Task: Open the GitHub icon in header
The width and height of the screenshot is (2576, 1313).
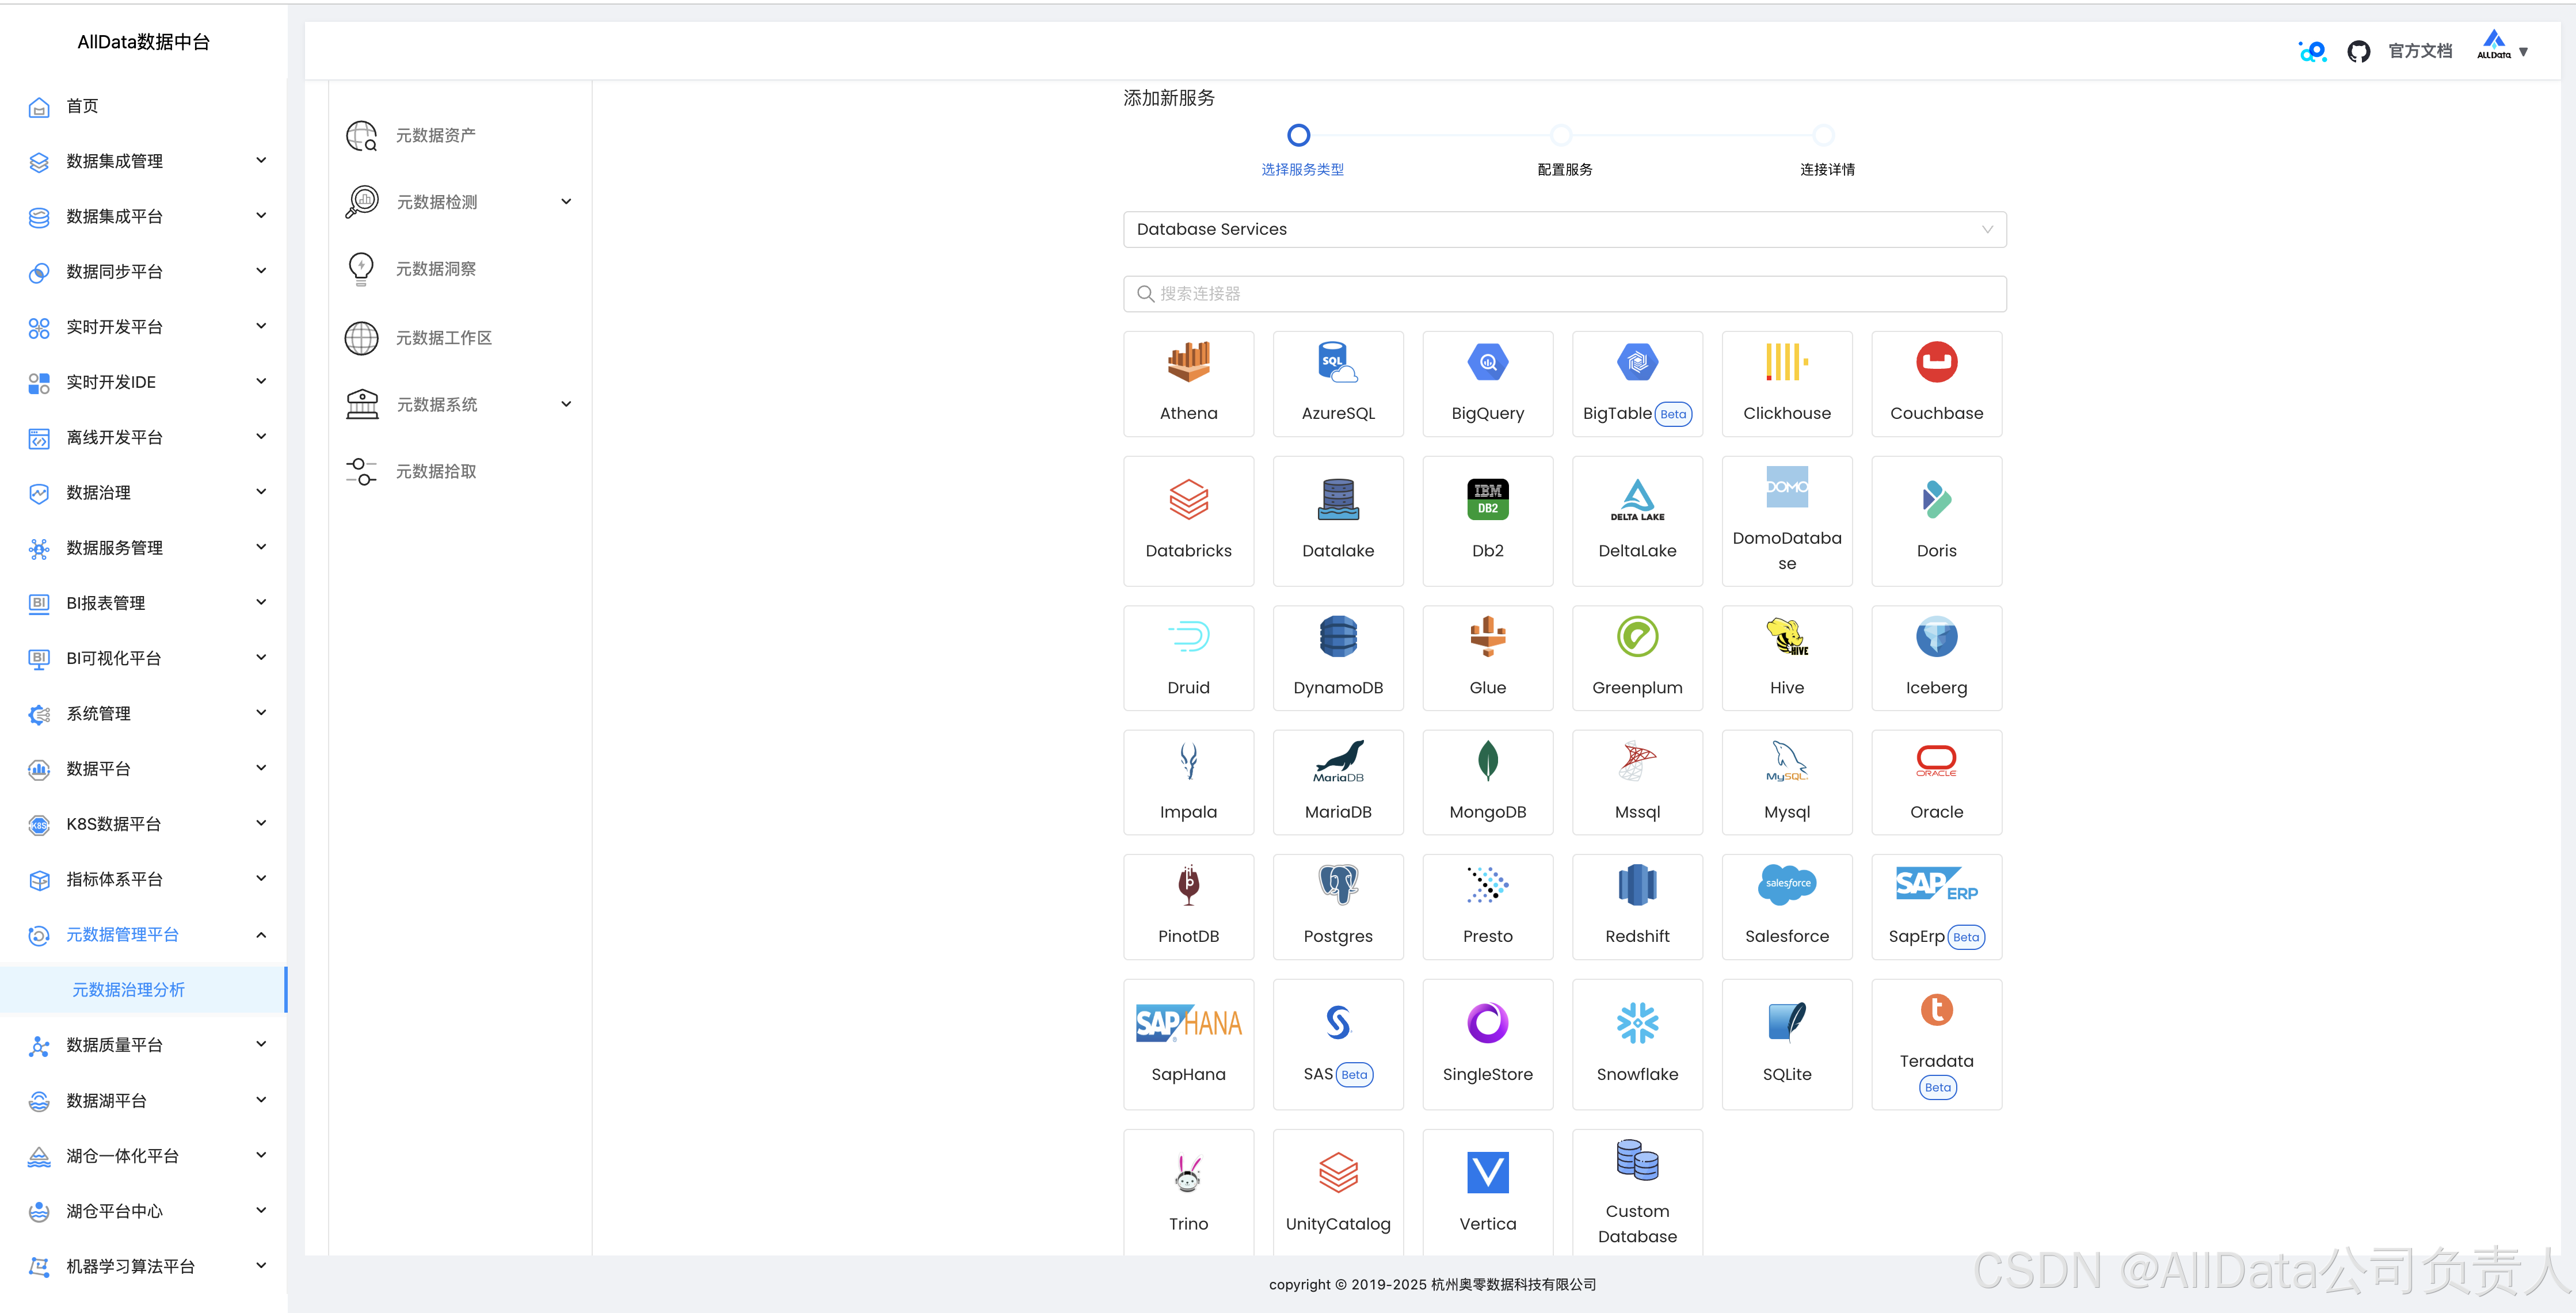Action: (2358, 51)
